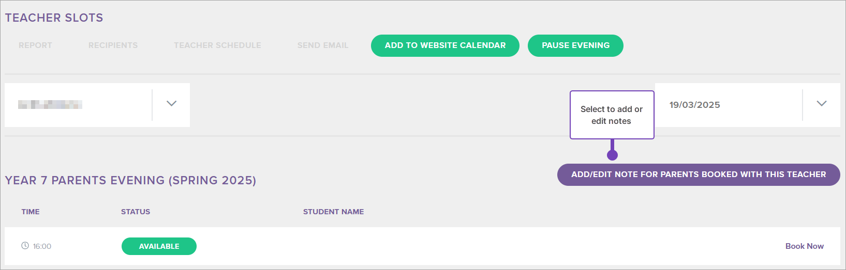The height and width of the screenshot is (270, 846).
Task: Select the Send Email option
Action: pos(323,45)
